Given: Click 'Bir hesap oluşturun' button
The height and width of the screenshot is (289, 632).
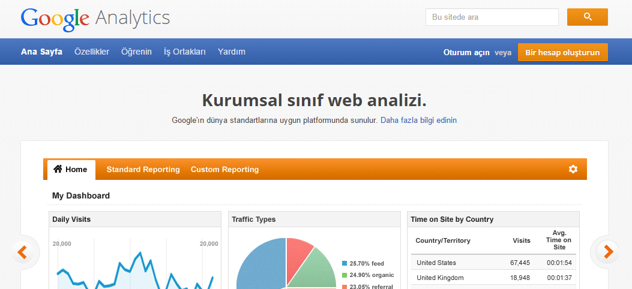Looking at the screenshot, I should [x=562, y=52].
